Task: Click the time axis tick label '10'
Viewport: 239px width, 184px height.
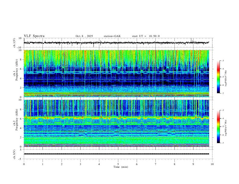Action: [212, 164]
